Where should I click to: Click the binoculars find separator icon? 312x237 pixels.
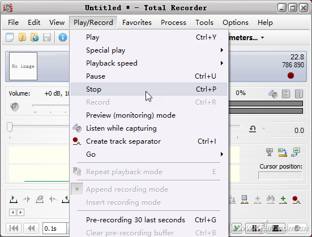(x=271, y=199)
